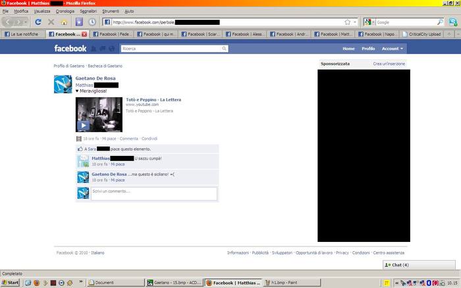Open 'Totò e Peppino - La Lettera' title link

click(153, 100)
